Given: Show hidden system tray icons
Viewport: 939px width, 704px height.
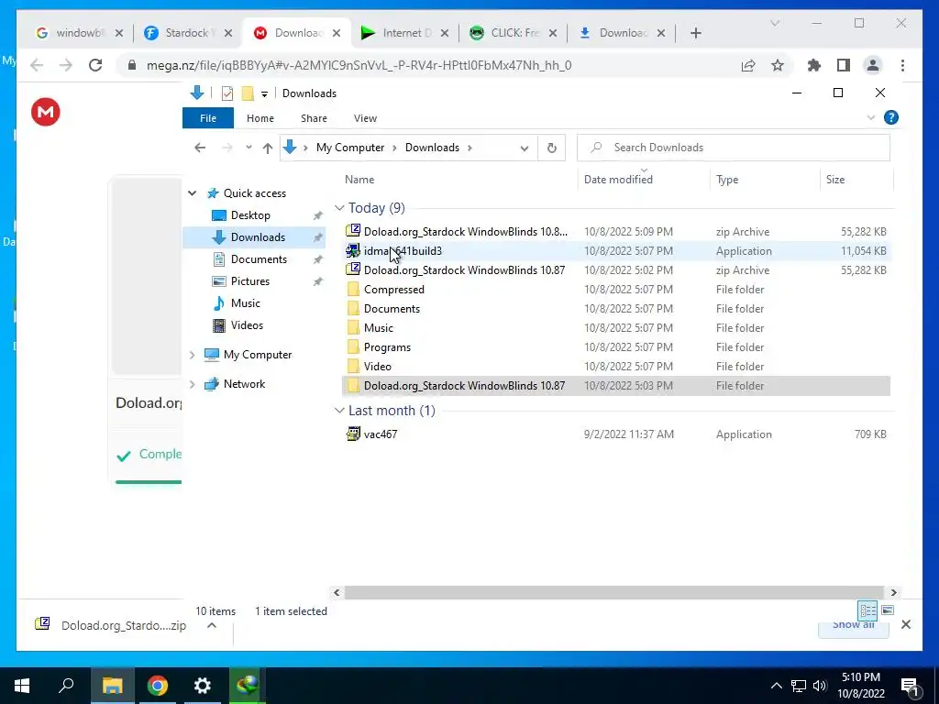Looking at the screenshot, I should point(776,686).
